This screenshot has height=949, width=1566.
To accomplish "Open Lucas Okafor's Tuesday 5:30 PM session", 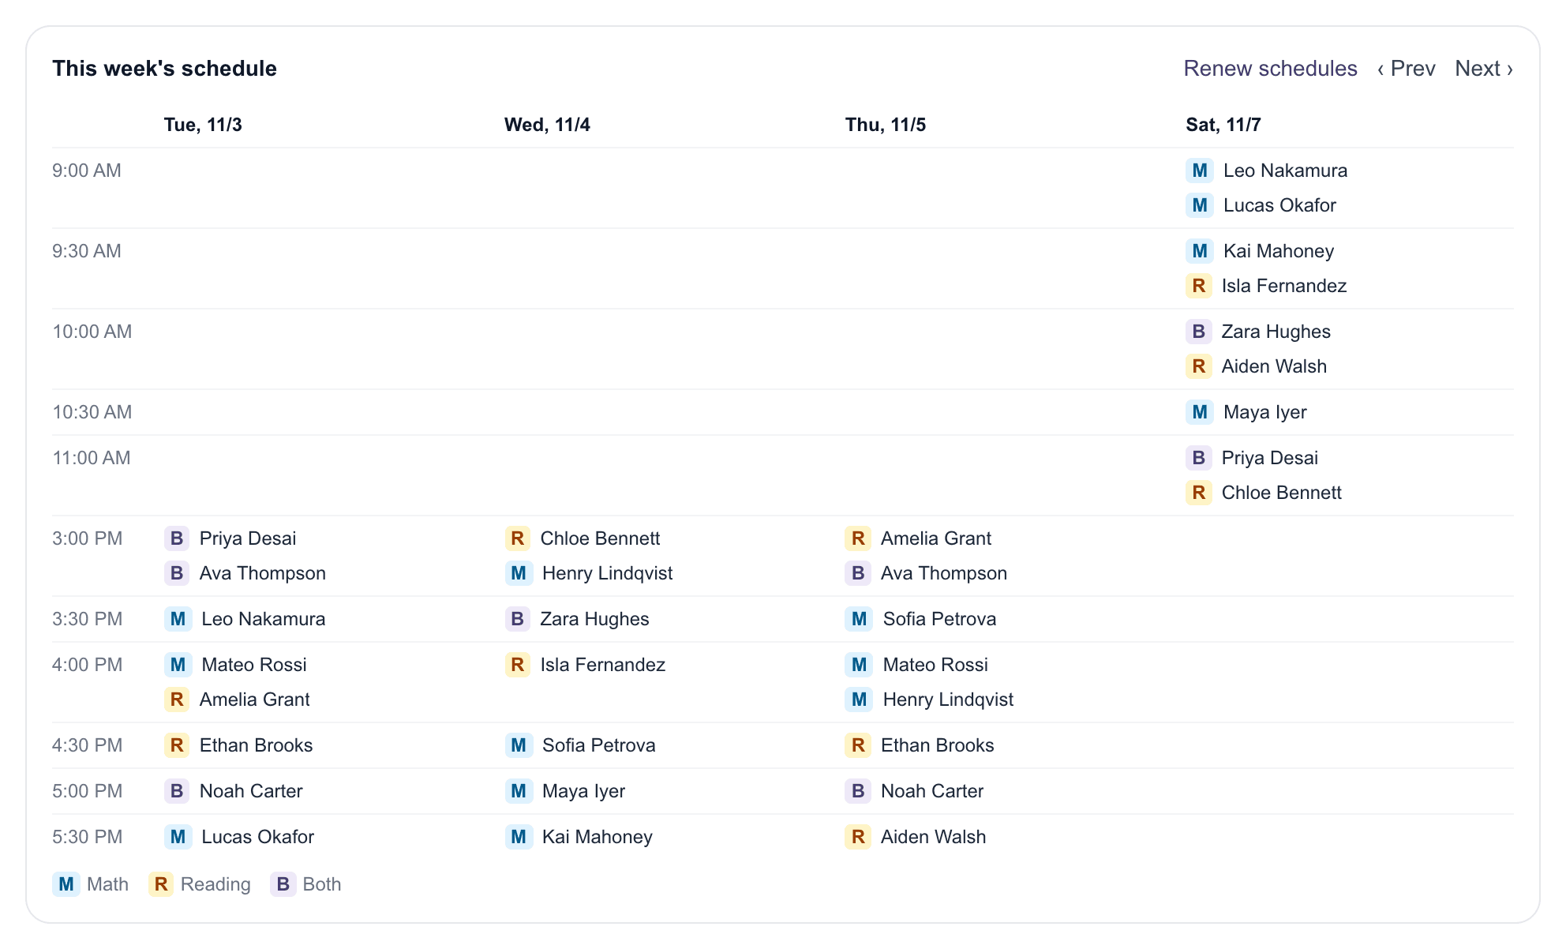I will point(257,837).
